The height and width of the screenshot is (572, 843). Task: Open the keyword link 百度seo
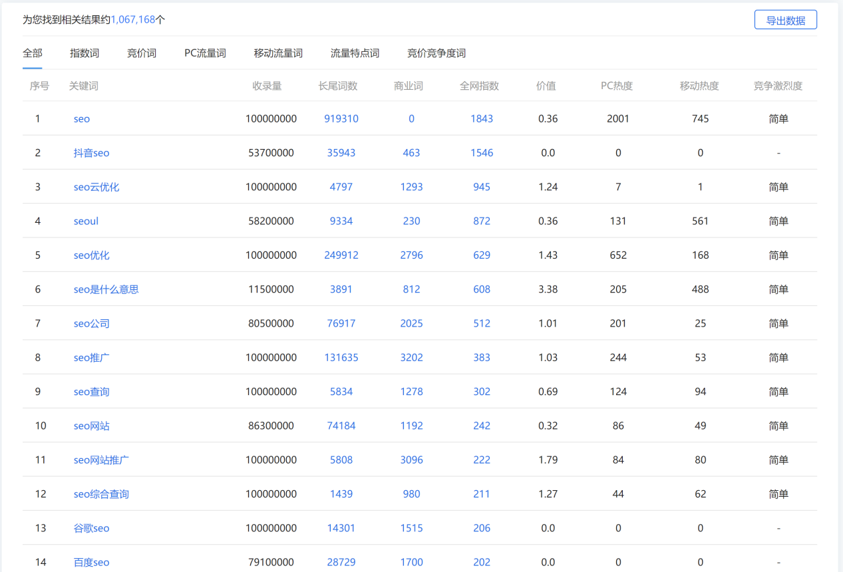coord(91,563)
